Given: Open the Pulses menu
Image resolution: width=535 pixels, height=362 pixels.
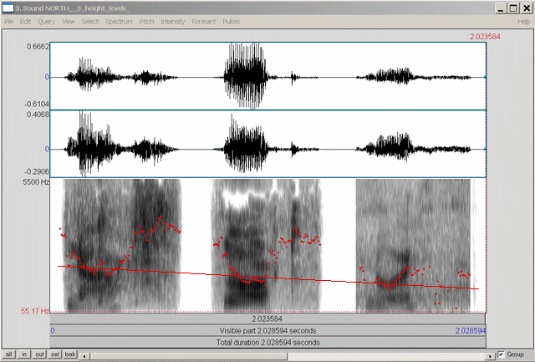Looking at the screenshot, I should (x=232, y=21).
